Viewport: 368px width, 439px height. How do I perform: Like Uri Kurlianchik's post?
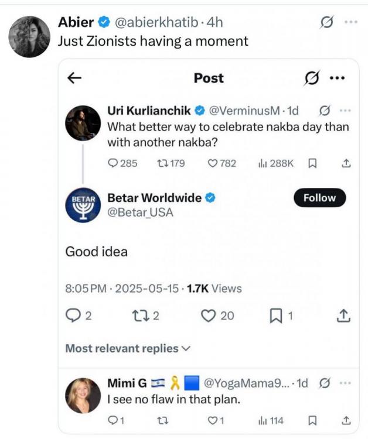pos(213,163)
